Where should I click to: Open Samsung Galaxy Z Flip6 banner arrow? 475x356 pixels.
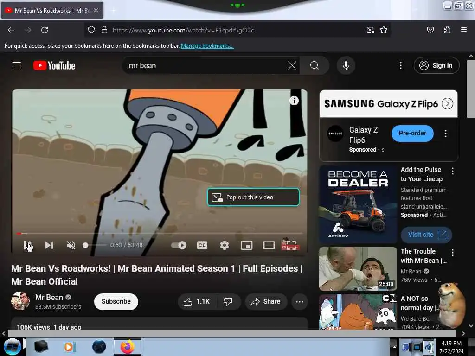click(x=448, y=104)
